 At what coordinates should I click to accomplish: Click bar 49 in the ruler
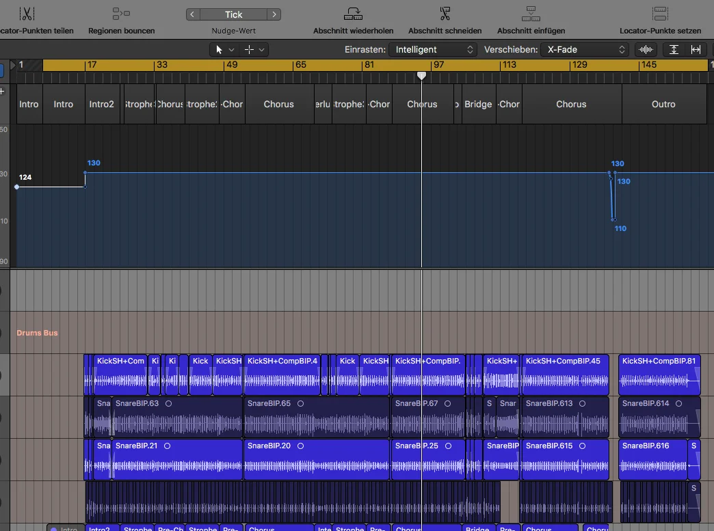click(x=232, y=65)
